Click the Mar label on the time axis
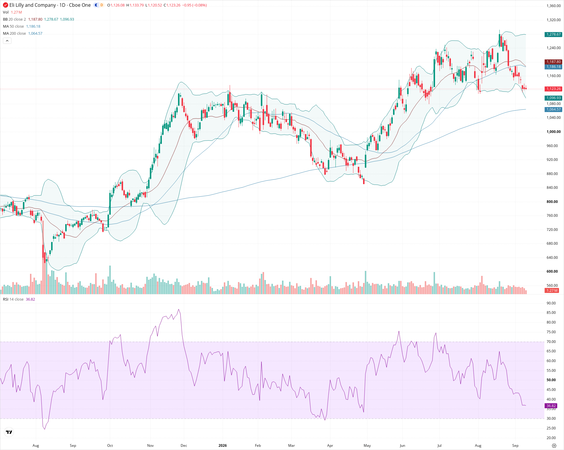 point(291,446)
